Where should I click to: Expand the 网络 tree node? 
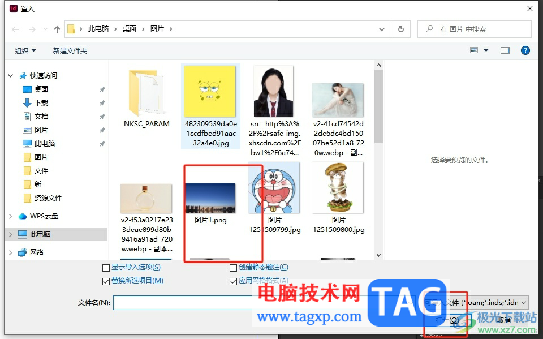[11, 252]
